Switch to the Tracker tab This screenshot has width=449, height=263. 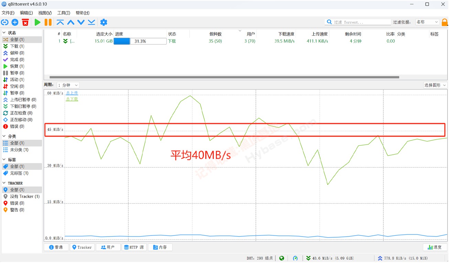pyautogui.click(x=82, y=247)
